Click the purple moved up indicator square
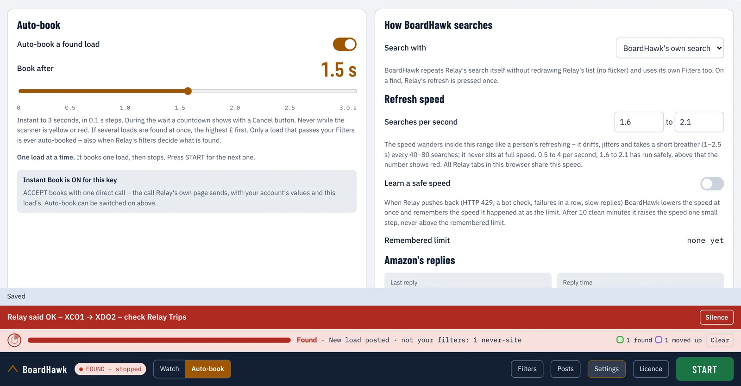The image size is (741, 386). click(x=659, y=340)
